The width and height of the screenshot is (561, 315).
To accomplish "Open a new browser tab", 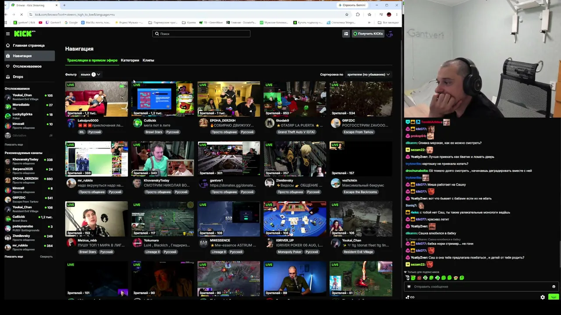I will [x=64, y=5].
